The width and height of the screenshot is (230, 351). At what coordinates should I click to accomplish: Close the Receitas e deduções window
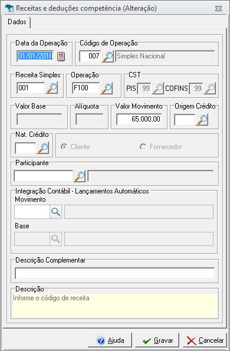tap(218, 8)
